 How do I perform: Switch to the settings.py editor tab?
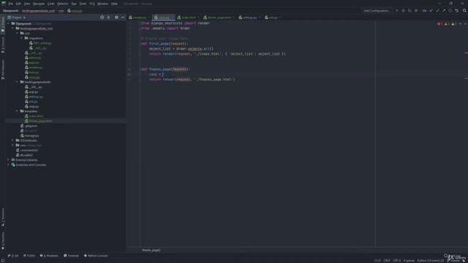click(249, 18)
